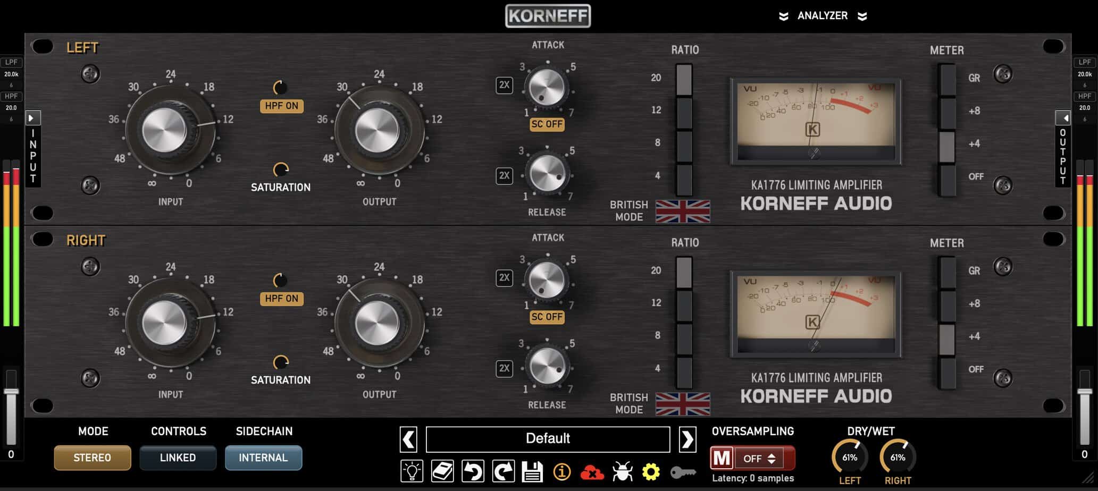Expand the Analyzer panel
The height and width of the screenshot is (491, 1098).
coord(823,16)
